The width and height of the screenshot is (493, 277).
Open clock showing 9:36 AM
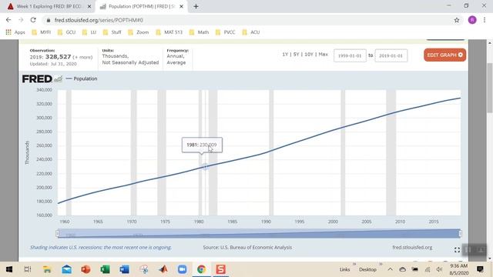coord(459,269)
